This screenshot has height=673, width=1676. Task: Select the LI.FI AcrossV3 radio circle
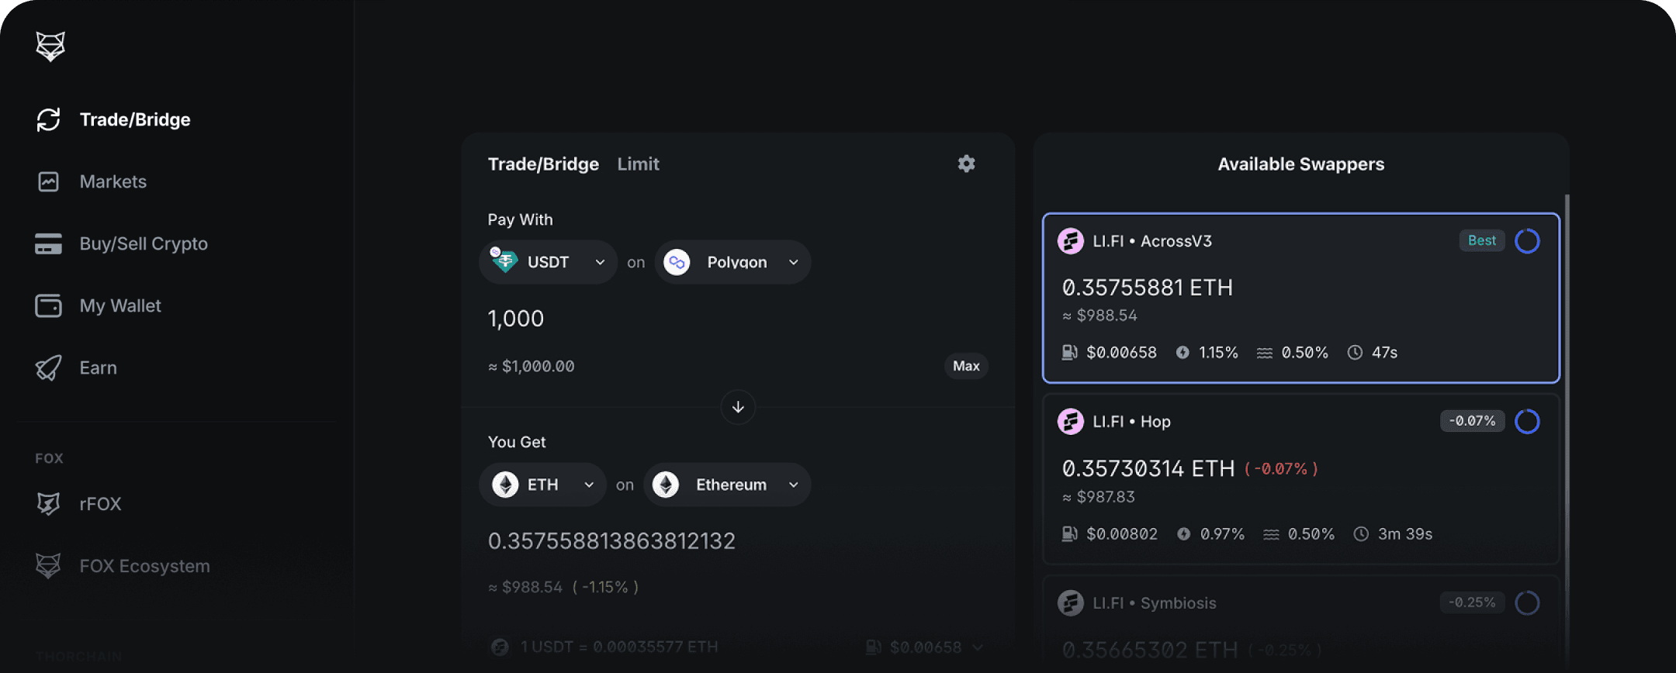[1527, 241]
